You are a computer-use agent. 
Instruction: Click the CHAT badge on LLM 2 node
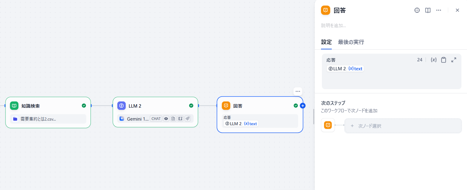click(156, 118)
